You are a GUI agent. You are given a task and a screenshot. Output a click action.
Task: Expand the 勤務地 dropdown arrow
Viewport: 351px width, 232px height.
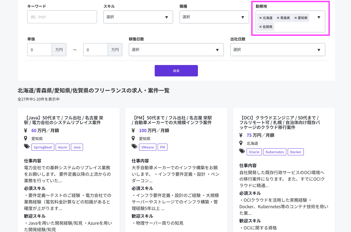(x=319, y=17)
